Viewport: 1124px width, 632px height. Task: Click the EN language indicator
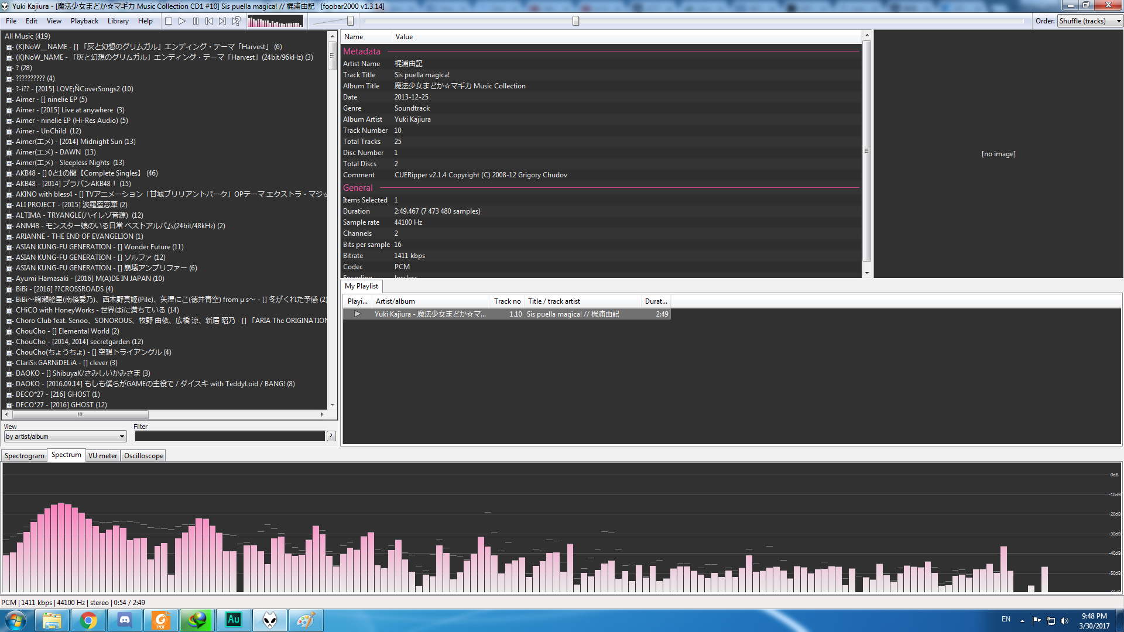pyautogui.click(x=1006, y=619)
